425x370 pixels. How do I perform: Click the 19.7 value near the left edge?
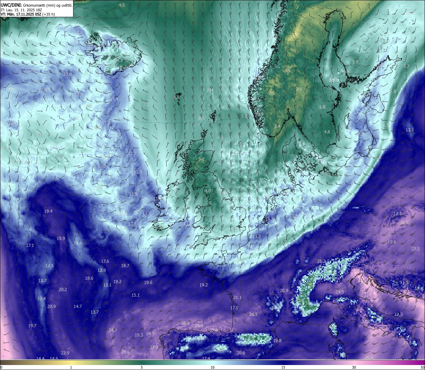[32, 326]
